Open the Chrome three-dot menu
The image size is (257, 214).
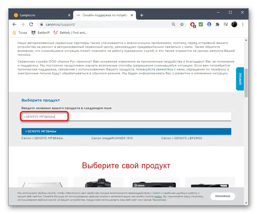243,24
